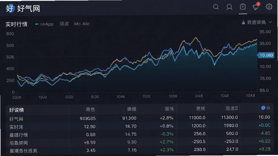
Task: Click the 11000.0 value cell
Action: (x=197, y=118)
